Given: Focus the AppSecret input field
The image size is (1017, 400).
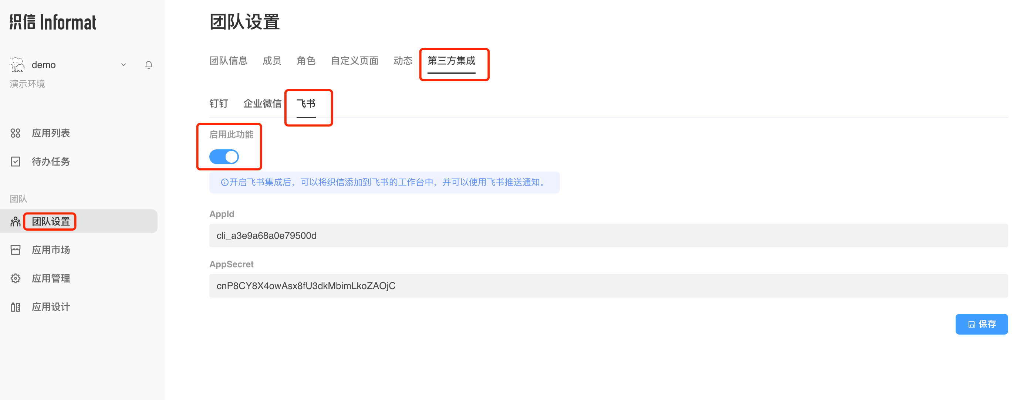Looking at the screenshot, I should pyautogui.click(x=608, y=286).
